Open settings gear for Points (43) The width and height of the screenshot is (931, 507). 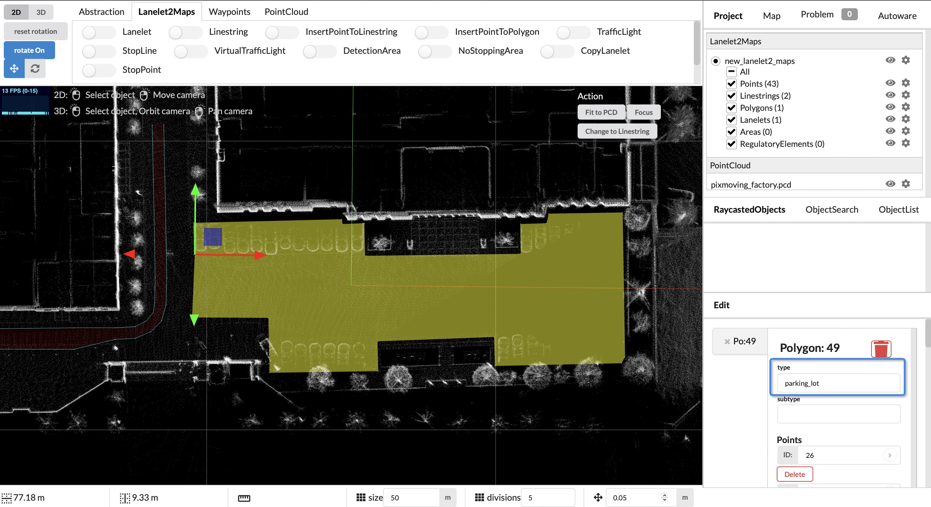coord(906,83)
